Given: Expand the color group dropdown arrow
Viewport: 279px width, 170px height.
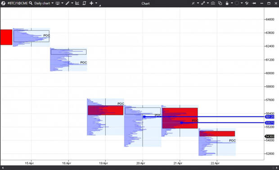Looking at the screenshot, I should [x=242, y=3].
